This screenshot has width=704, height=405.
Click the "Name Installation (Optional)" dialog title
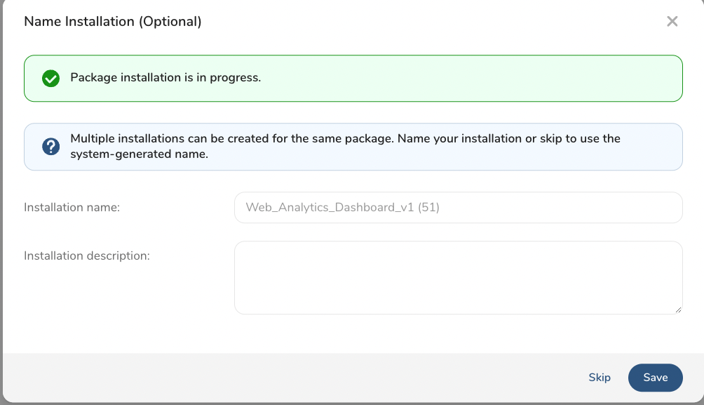(x=112, y=22)
